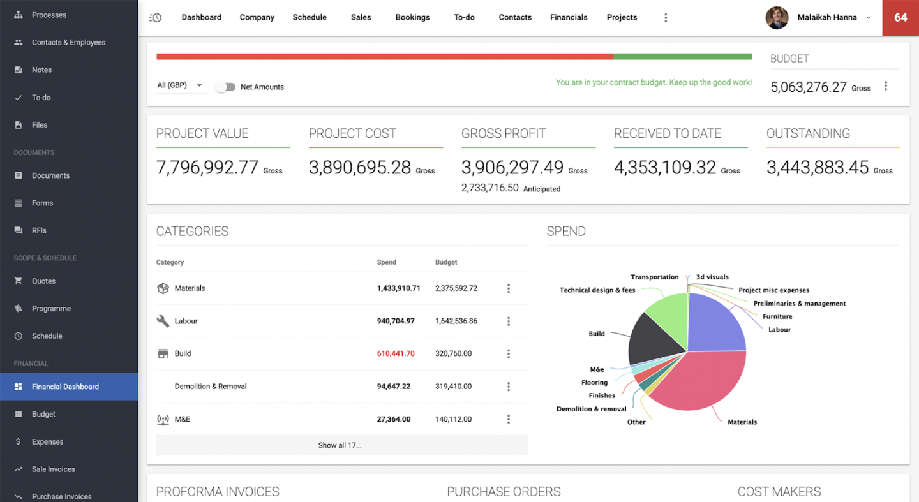Click the Project Value amount 7,796,992.77
Screen dimensions: 919x502
(207, 168)
